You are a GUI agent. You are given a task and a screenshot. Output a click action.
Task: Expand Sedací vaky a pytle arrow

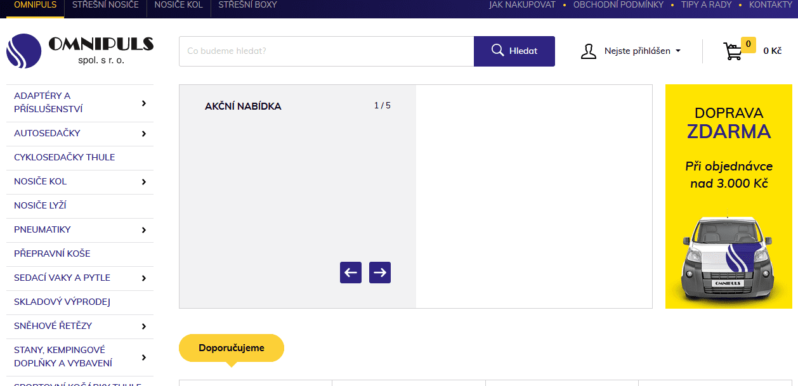pyautogui.click(x=144, y=278)
